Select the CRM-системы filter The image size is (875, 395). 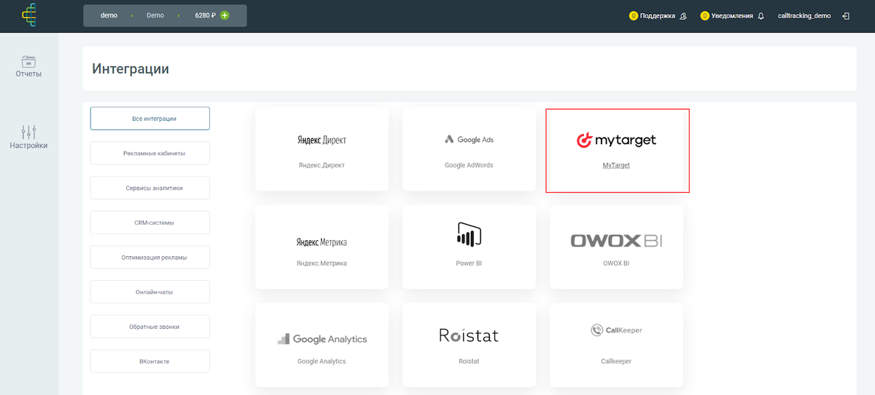coord(150,223)
